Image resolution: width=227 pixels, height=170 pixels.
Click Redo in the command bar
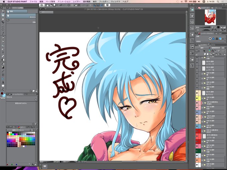pos(64,5)
